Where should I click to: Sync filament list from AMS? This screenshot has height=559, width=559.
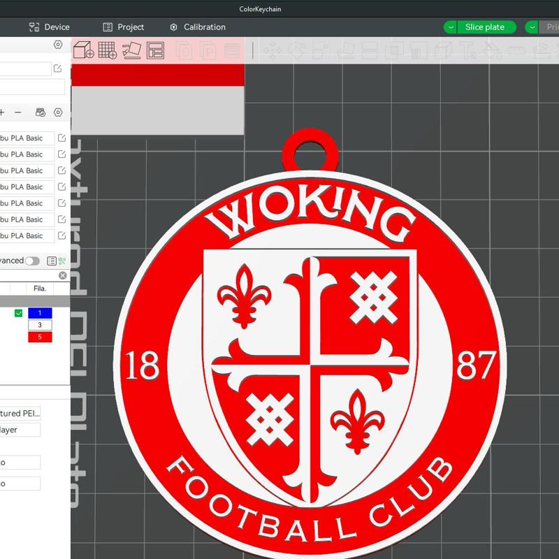(40, 112)
